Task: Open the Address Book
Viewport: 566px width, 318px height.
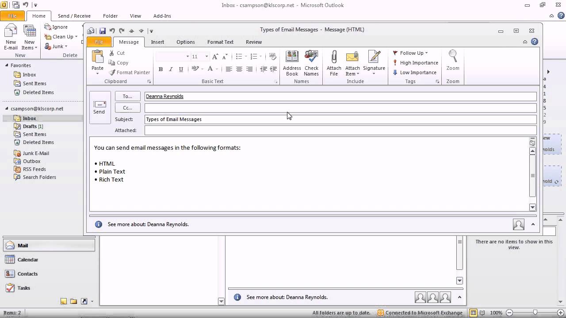Action: (292, 63)
